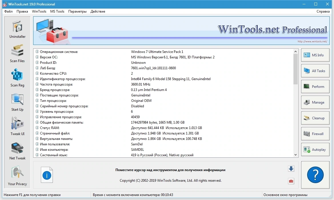Viewport: 334px width, 200px height.
Task: Click the http://www.wintools.net/ link in banner
Action: click(312, 41)
